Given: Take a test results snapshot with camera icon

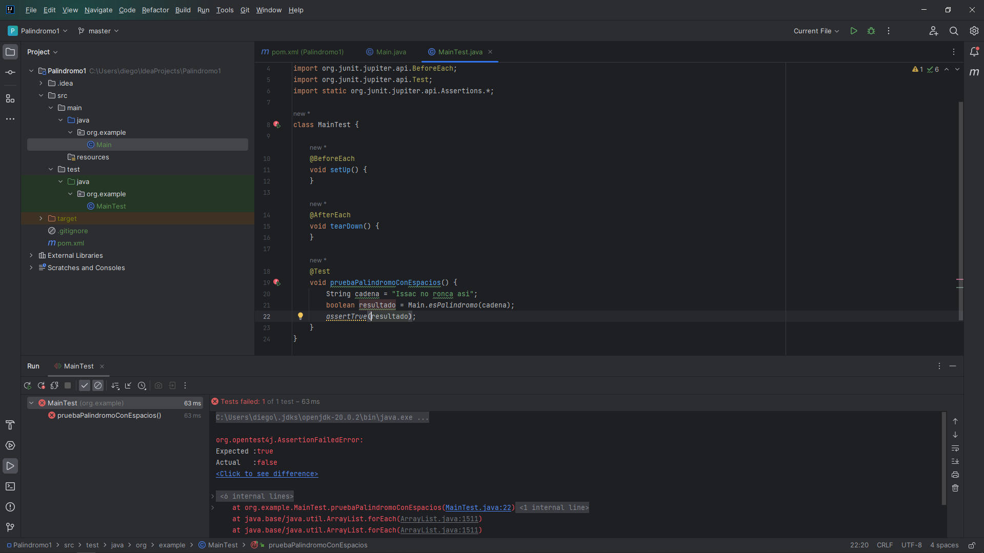Looking at the screenshot, I should point(158,385).
